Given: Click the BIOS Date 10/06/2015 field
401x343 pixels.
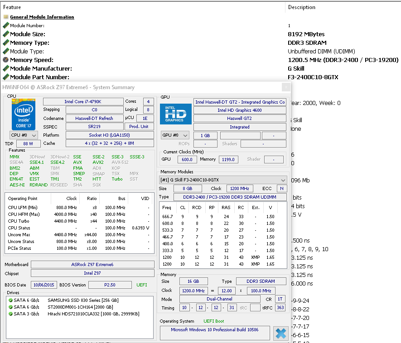Looking at the screenshot, I should tap(44, 285).
